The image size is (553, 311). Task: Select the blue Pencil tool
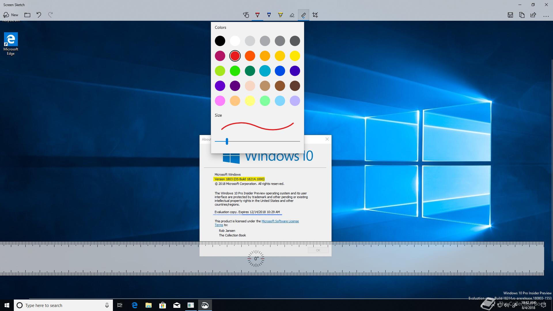click(x=269, y=15)
